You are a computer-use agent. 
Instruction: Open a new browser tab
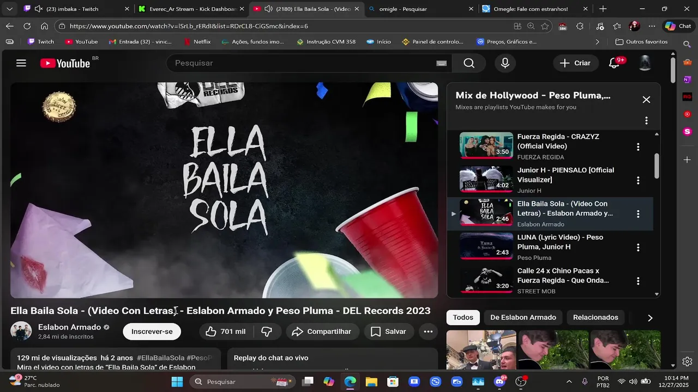[603, 9]
